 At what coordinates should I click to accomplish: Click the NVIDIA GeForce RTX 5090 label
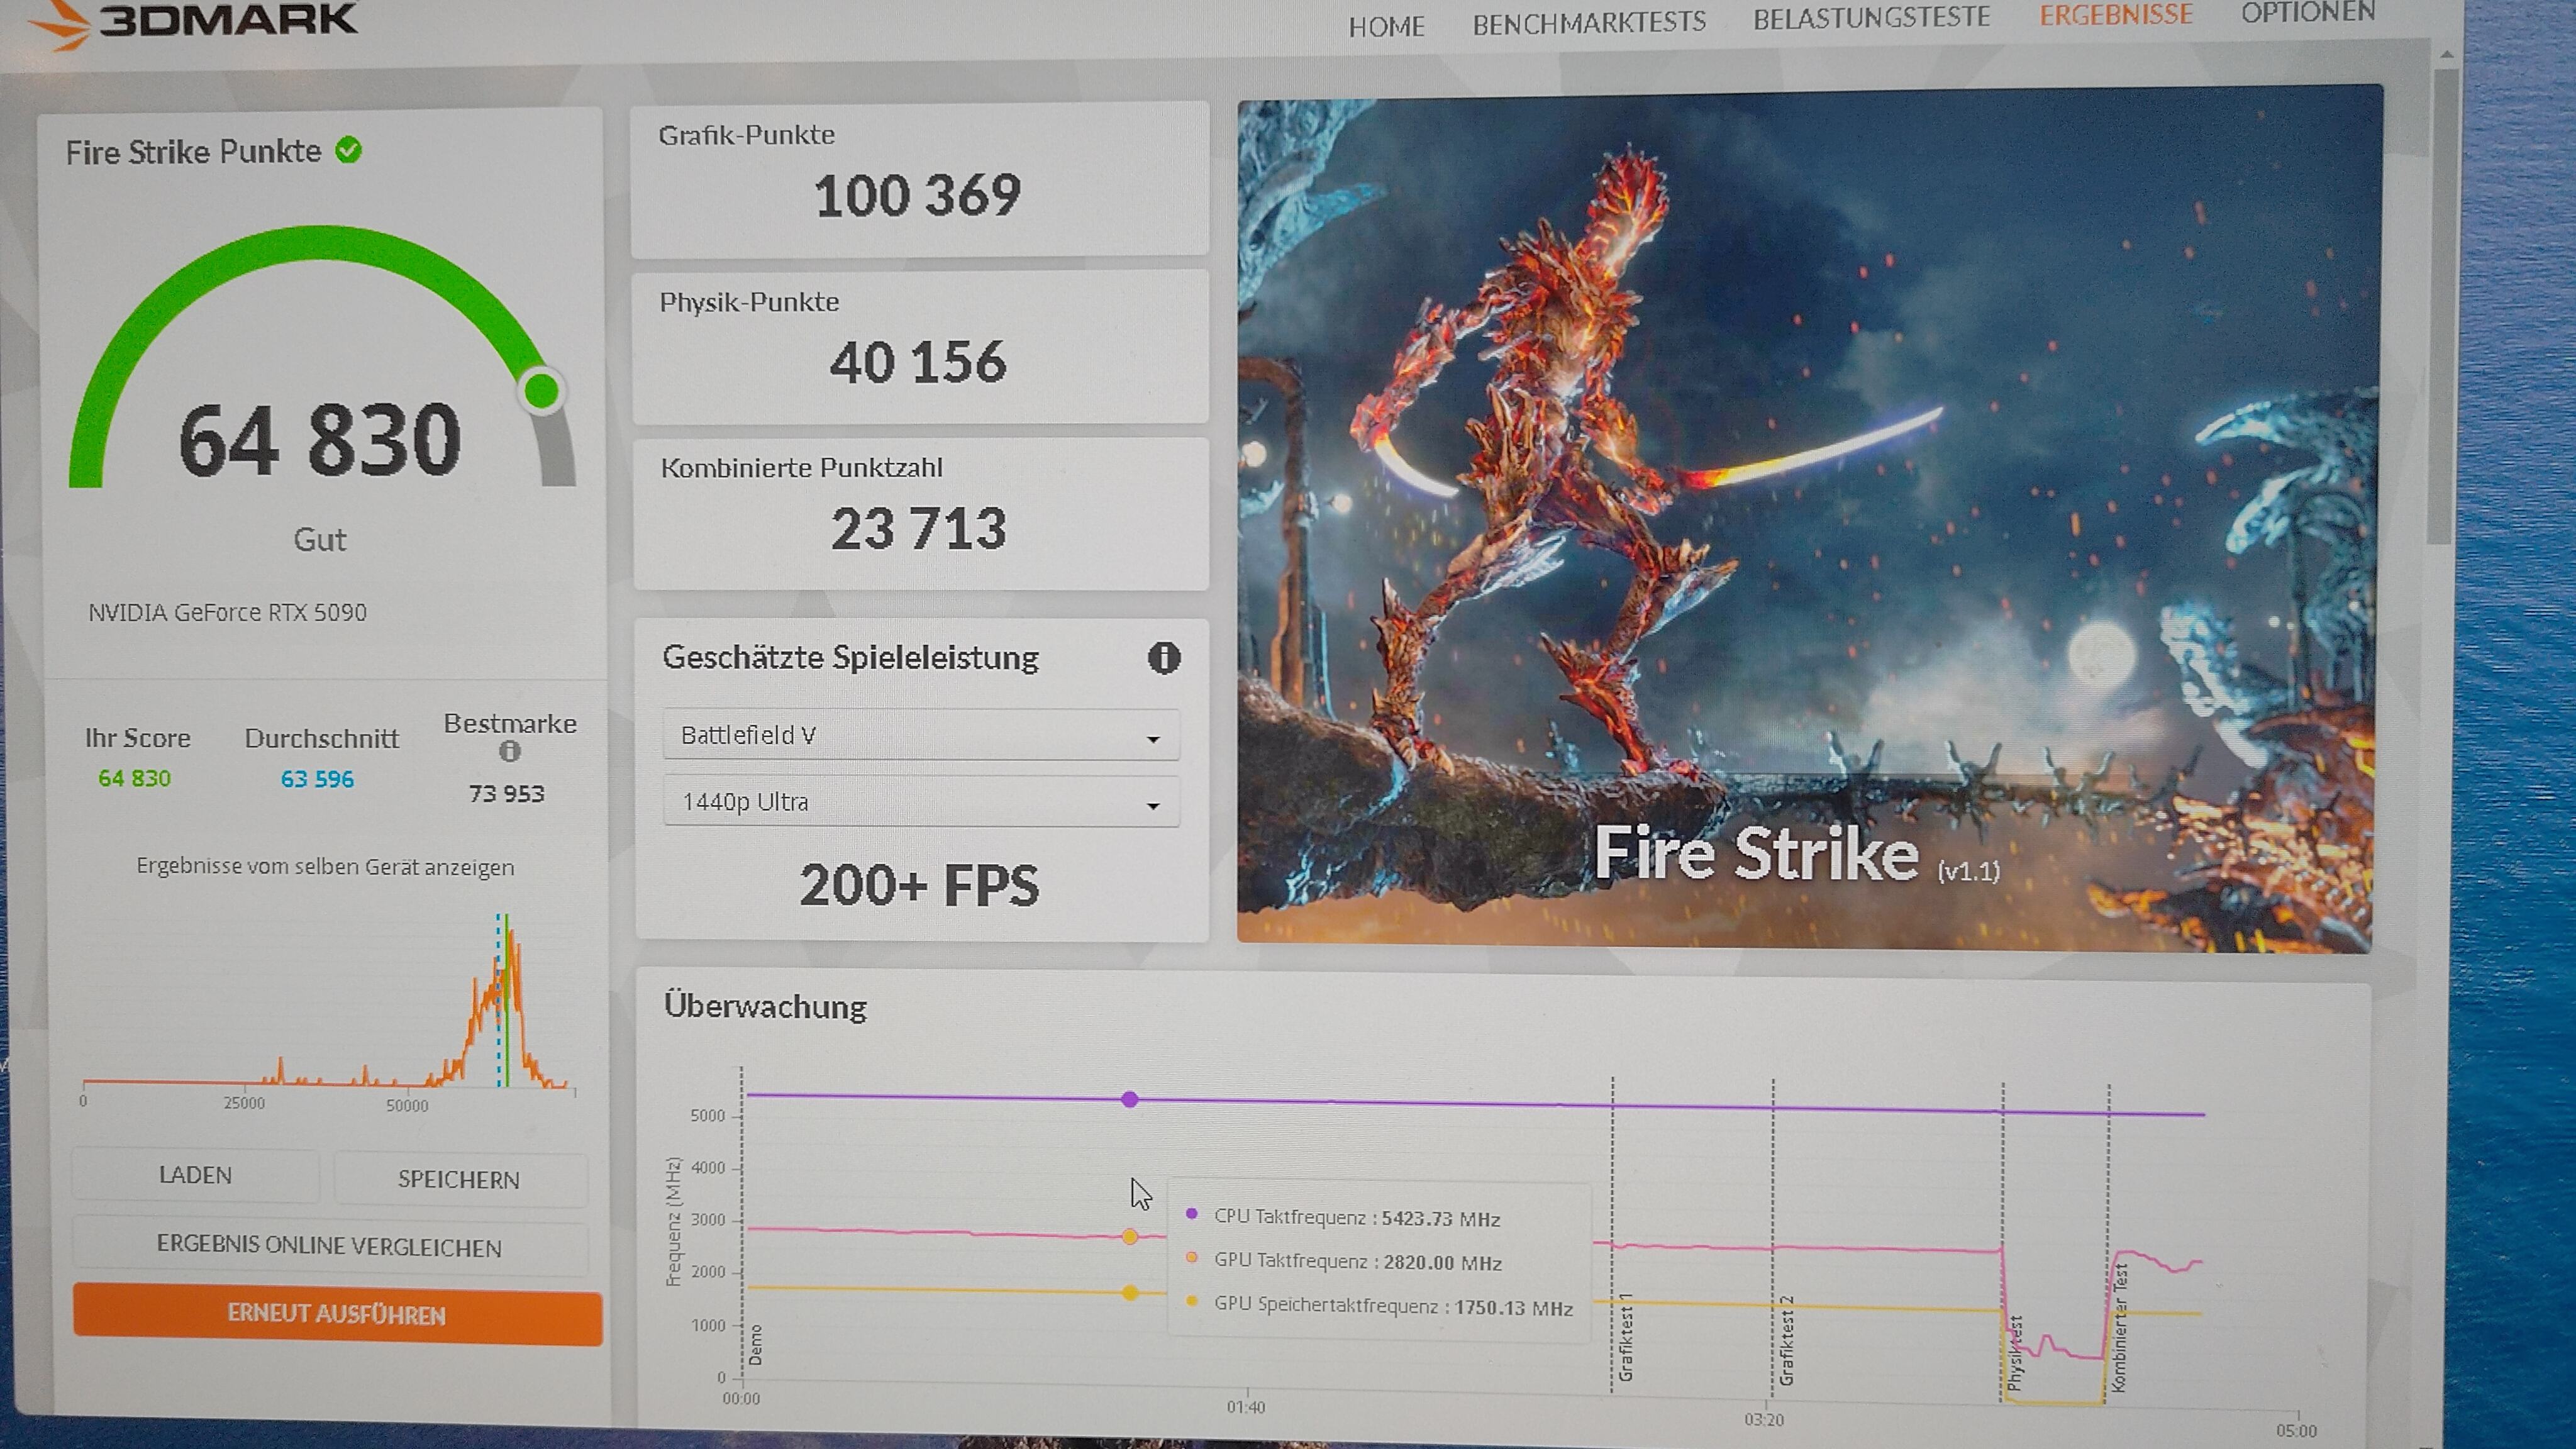click(x=228, y=612)
